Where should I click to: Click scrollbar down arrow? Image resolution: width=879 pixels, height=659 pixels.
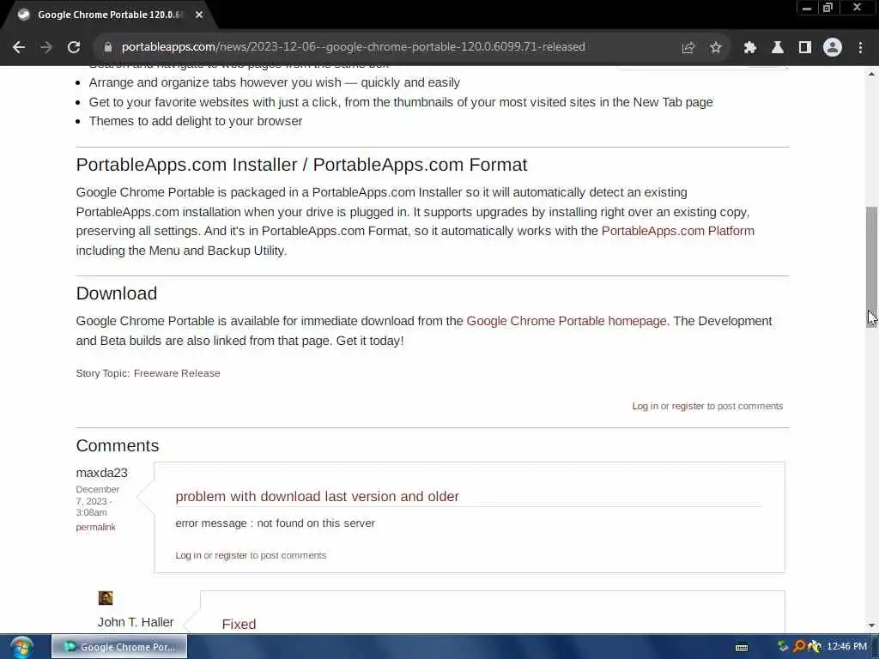[871, 626]
